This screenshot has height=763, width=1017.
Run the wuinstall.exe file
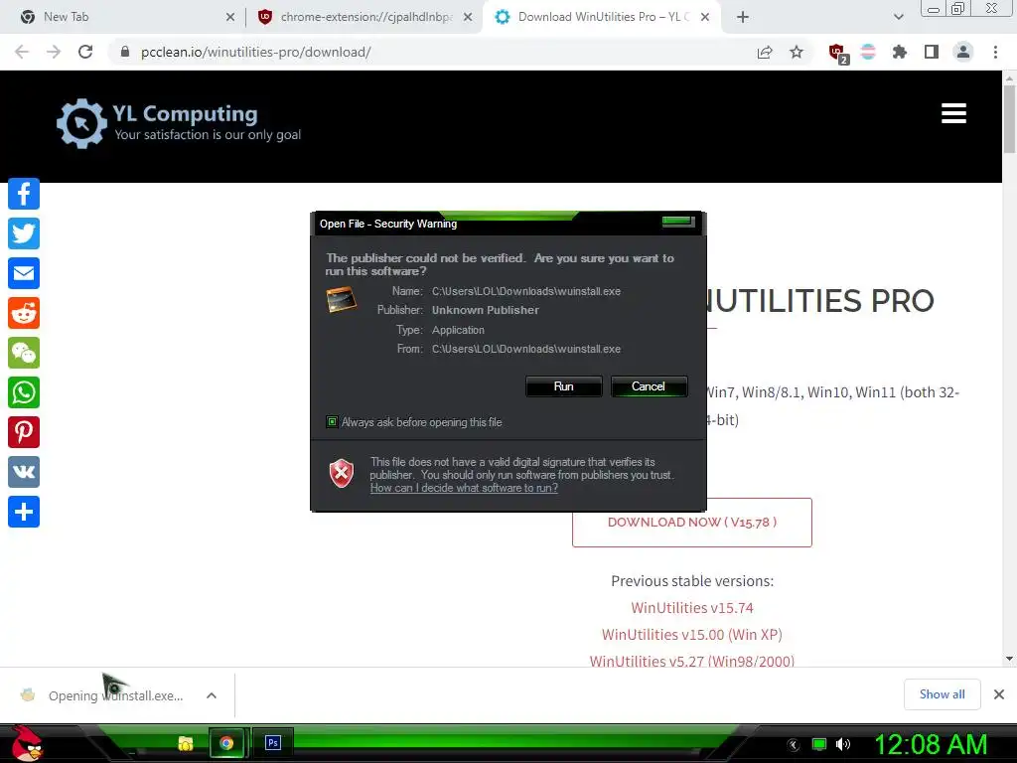(564, 386)
